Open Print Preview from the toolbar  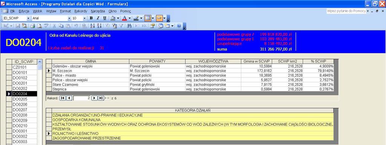(x=39, y=26)
